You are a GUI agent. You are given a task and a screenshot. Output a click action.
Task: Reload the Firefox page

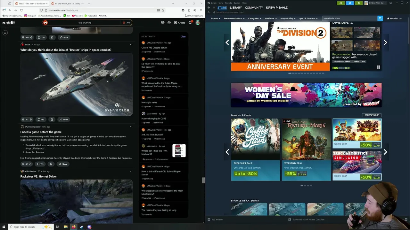21,10
